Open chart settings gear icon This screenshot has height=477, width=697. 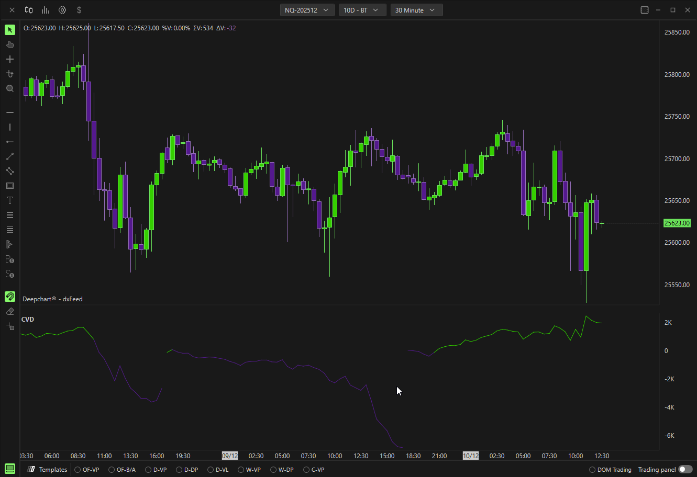click(62, 10)
